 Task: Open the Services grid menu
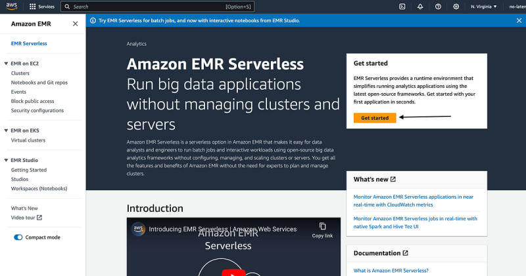[42, 7]
